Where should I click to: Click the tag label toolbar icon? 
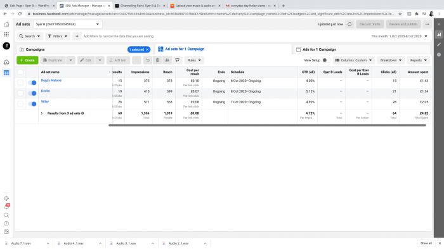(178, 60)
